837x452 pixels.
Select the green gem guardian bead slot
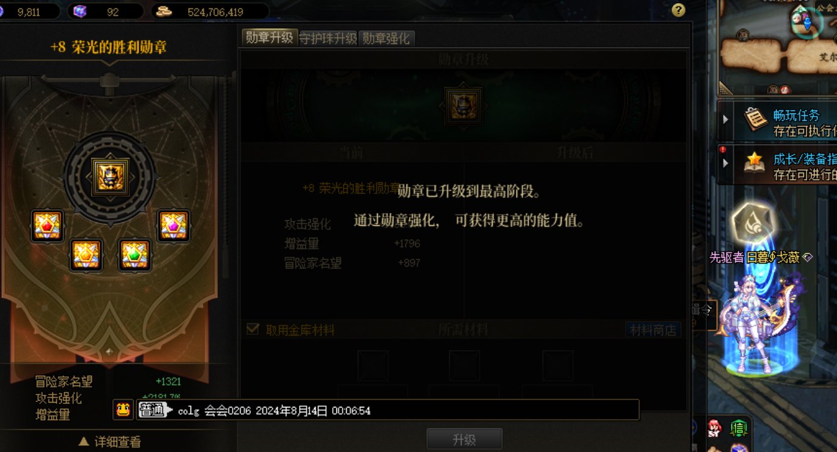(134, 254)
